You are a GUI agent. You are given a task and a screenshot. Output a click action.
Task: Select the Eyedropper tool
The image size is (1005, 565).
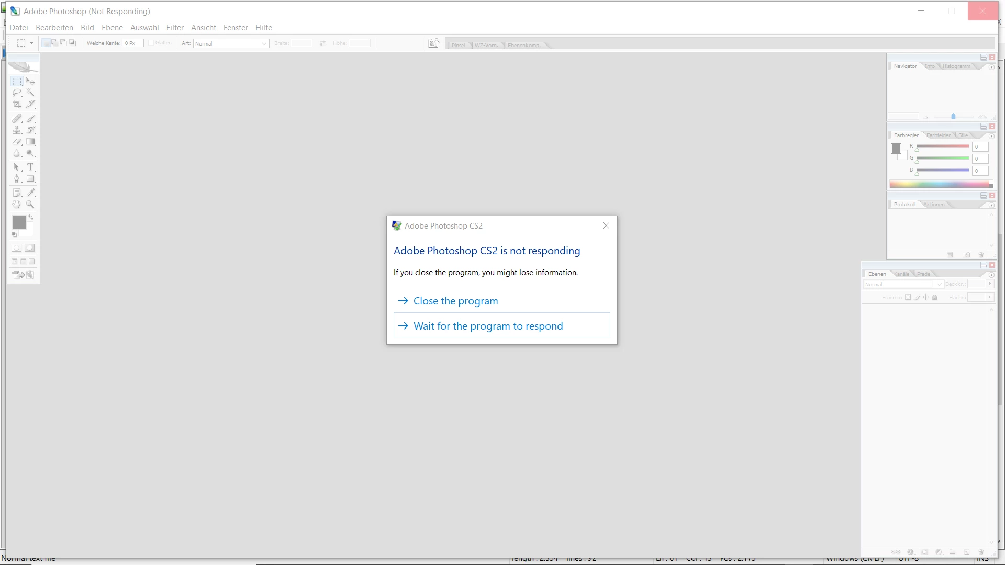pos(30,193)
